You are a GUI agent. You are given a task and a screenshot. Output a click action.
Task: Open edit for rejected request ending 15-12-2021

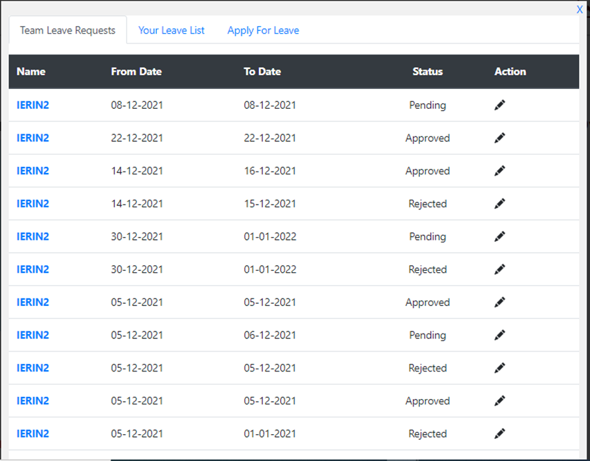(x=500, y=204)
